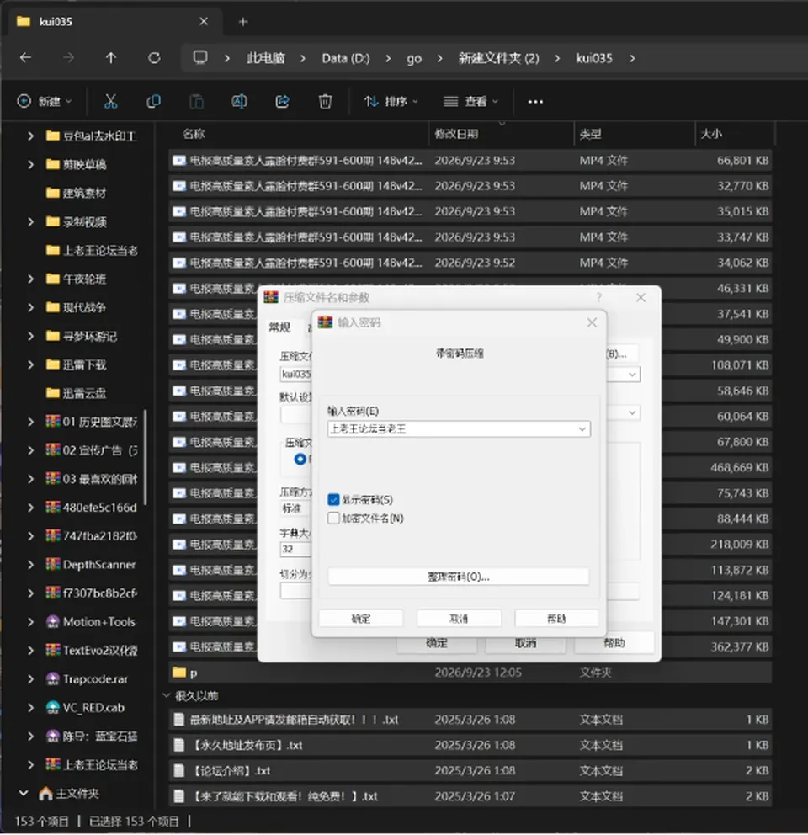Click the Cut scissors icon
This screenshot has width=808, height=835.
pos(110,101)
